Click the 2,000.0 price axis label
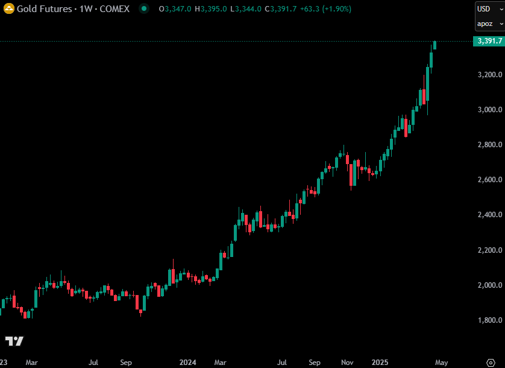 pyautogui.click(x=490, y=285)
